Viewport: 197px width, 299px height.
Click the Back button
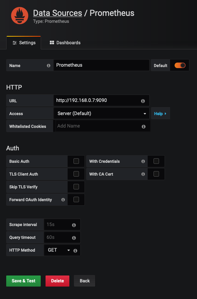click(x=85, y=281)
